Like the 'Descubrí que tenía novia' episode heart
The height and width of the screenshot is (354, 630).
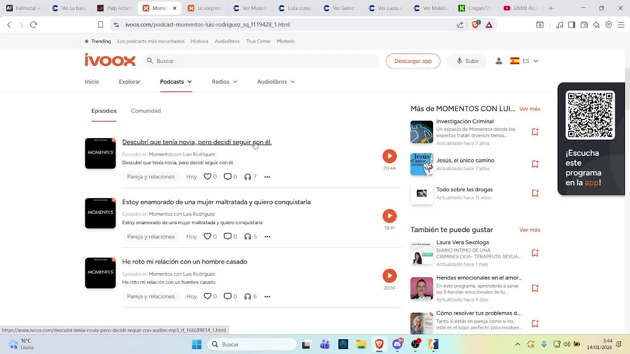pos(207,177)
